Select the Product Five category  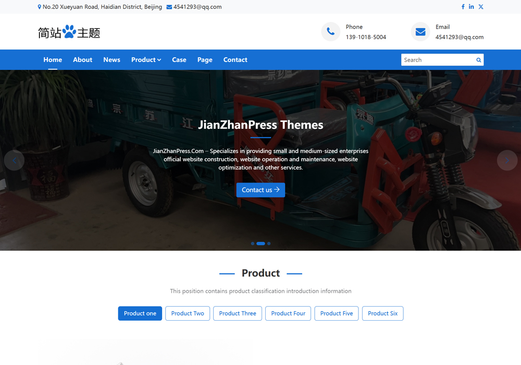(336, 313)
